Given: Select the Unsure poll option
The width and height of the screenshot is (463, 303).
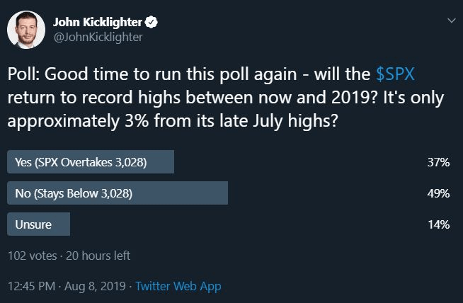Looking at the screenshot, I should pos(38,224).
